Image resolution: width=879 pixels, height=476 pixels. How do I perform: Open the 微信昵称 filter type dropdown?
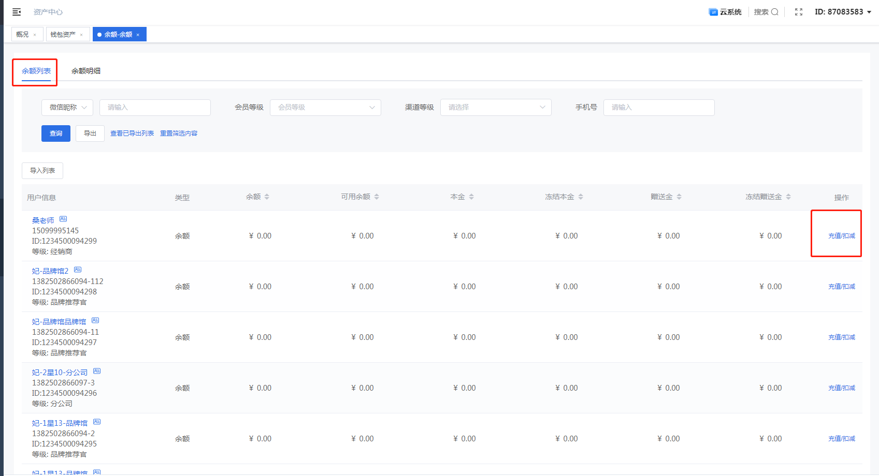(67, 108)
